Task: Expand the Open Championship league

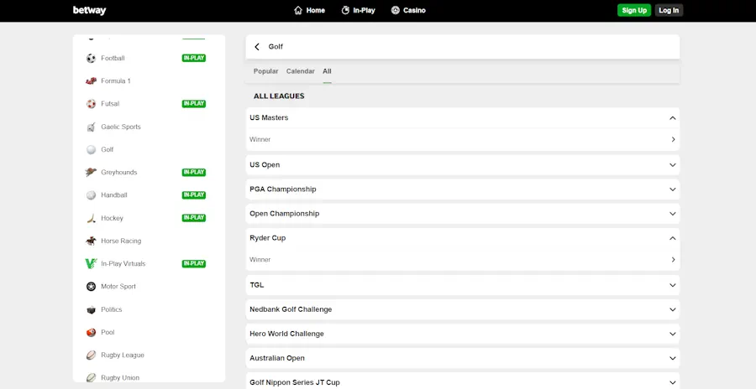Action: click(673, 214)
